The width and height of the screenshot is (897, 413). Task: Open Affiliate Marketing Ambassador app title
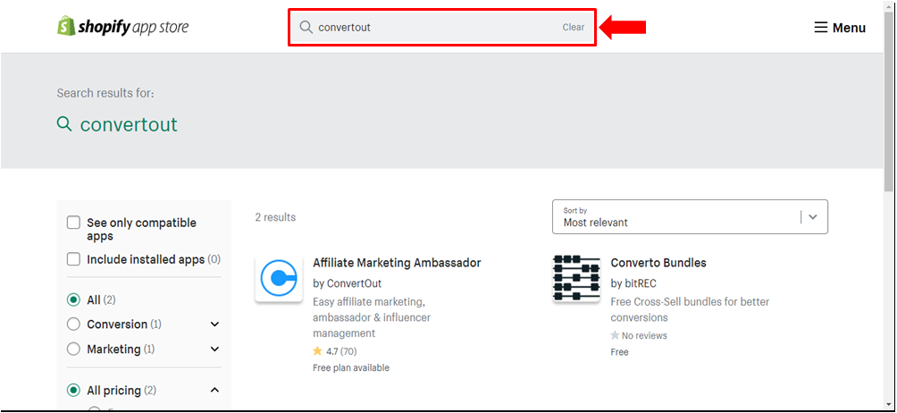[x=397, y=263]
